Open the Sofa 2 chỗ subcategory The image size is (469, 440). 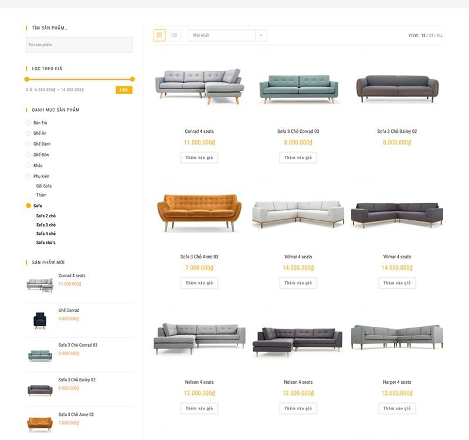click(x=46, y=216)
